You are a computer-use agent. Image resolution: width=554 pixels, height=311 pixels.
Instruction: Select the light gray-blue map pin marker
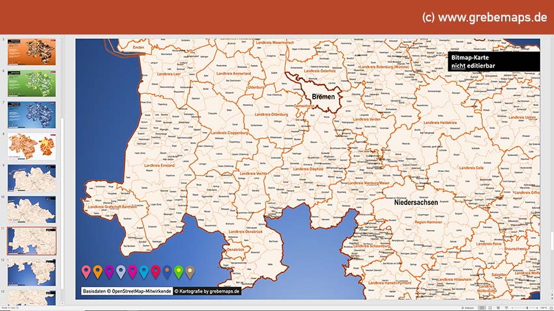pyautogui.click(x=121, y=272)
